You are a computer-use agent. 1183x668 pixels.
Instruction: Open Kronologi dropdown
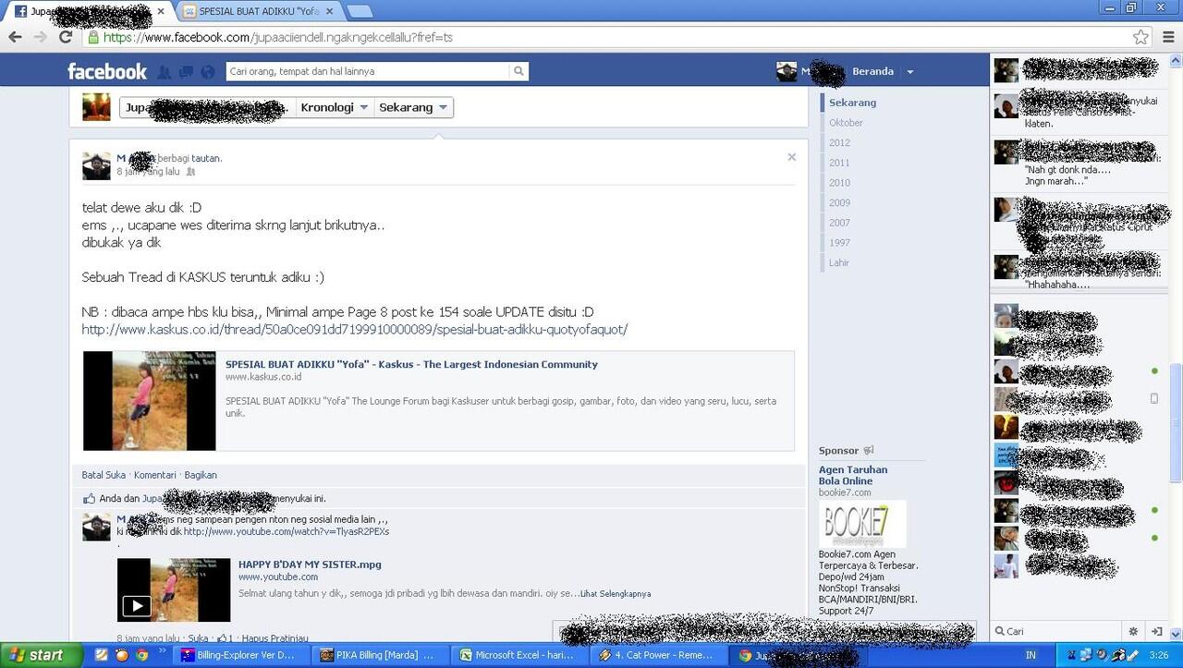click(335, 107)
